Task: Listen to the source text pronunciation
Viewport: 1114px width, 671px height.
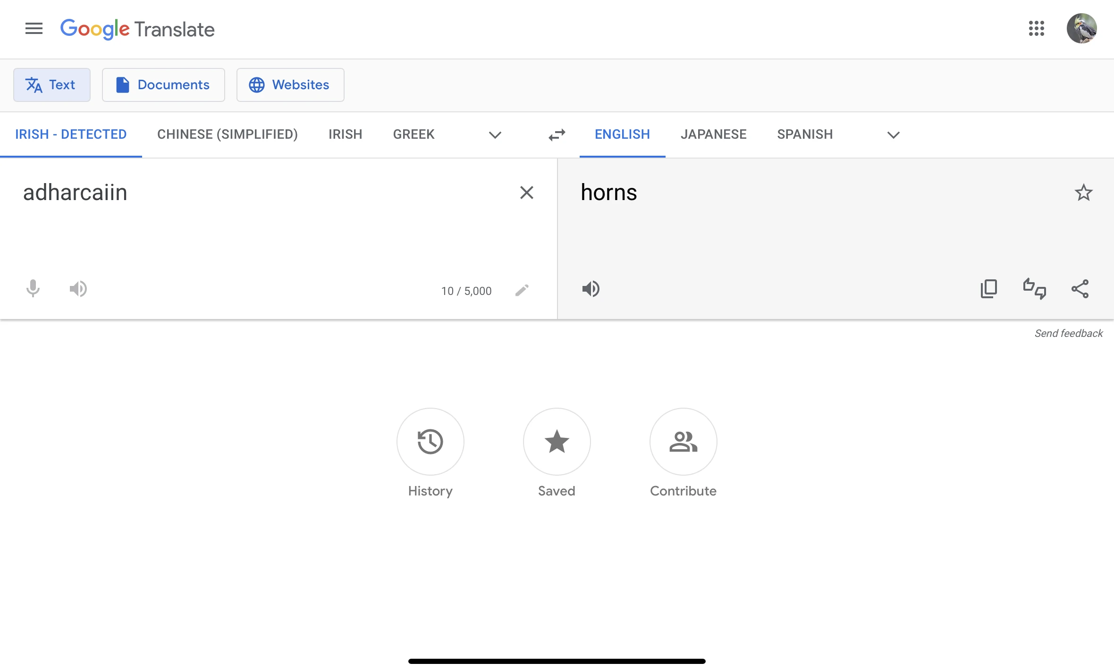Action: click(x=78, y=289)
